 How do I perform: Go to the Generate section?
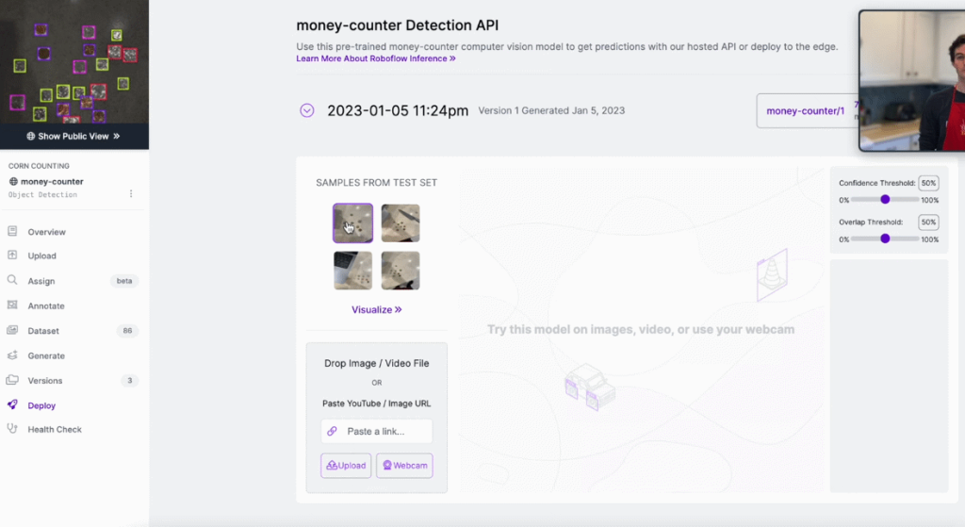coord(46,355)
